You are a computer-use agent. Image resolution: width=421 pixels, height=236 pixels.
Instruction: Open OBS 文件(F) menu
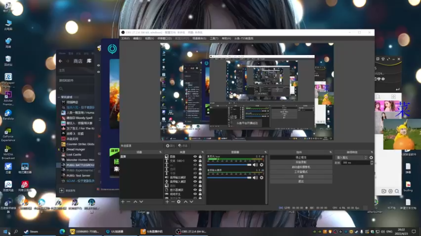(125, 38)
